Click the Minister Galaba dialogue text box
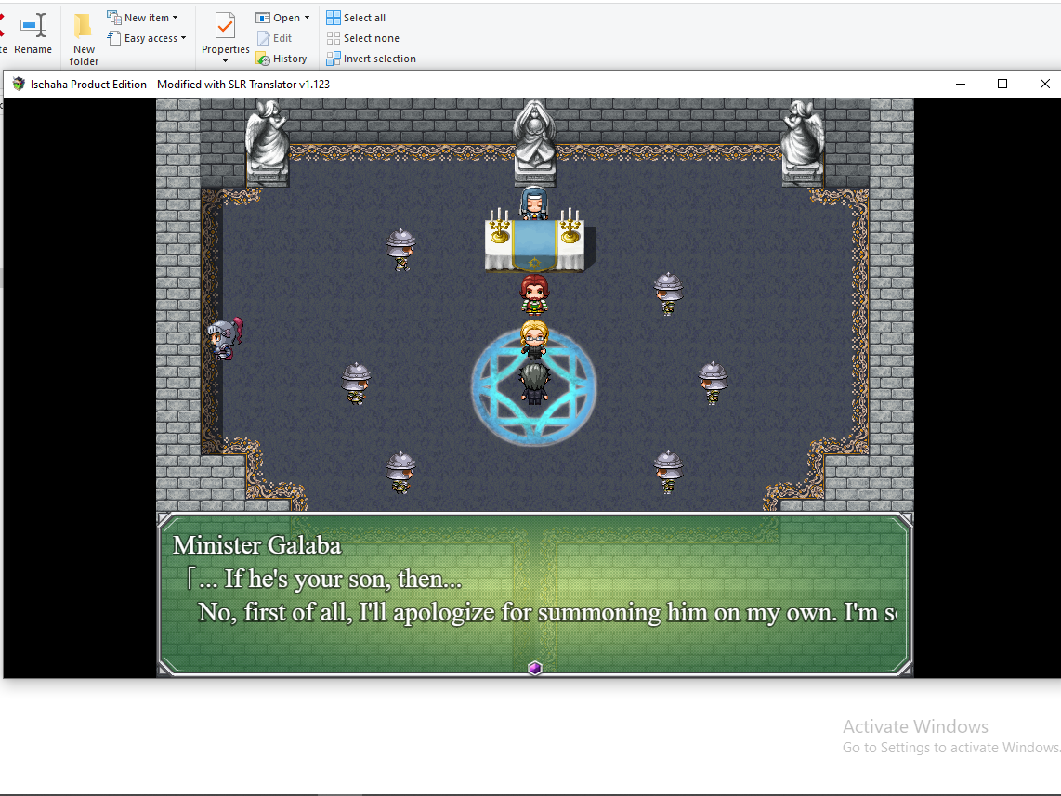Viewport: 1061px width, 796px height. [534, 593]
